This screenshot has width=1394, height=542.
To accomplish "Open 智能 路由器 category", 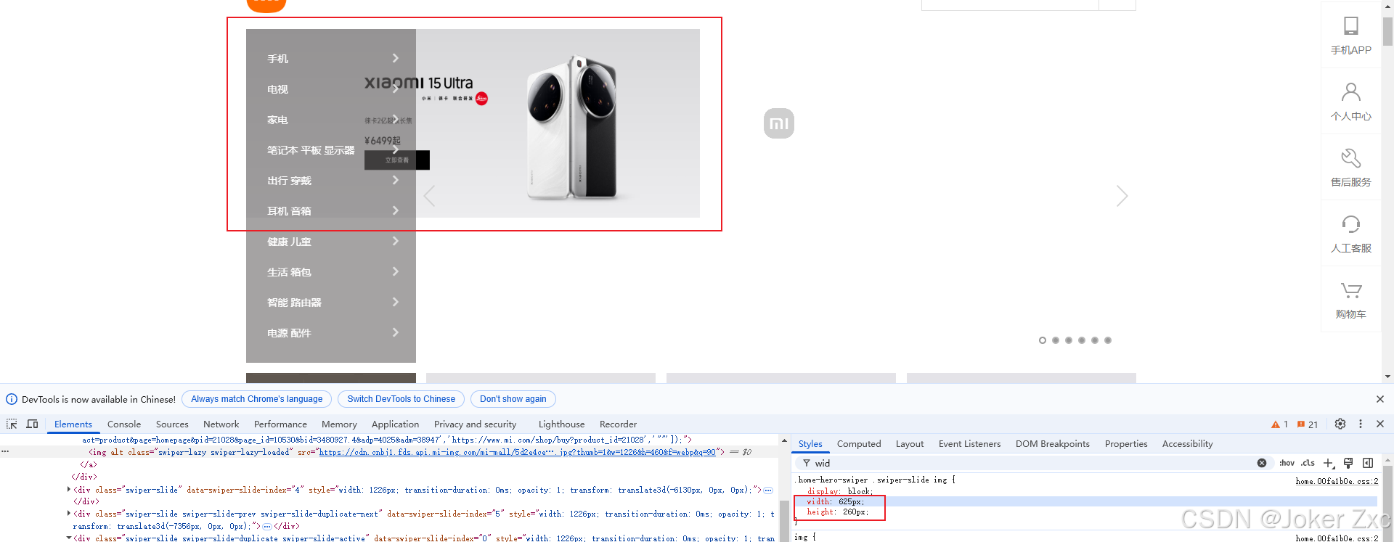I will click(x=294, y=303).
